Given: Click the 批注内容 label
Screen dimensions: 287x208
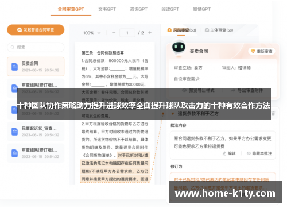Looking at the screenshot, I should [x=179, y=125].
